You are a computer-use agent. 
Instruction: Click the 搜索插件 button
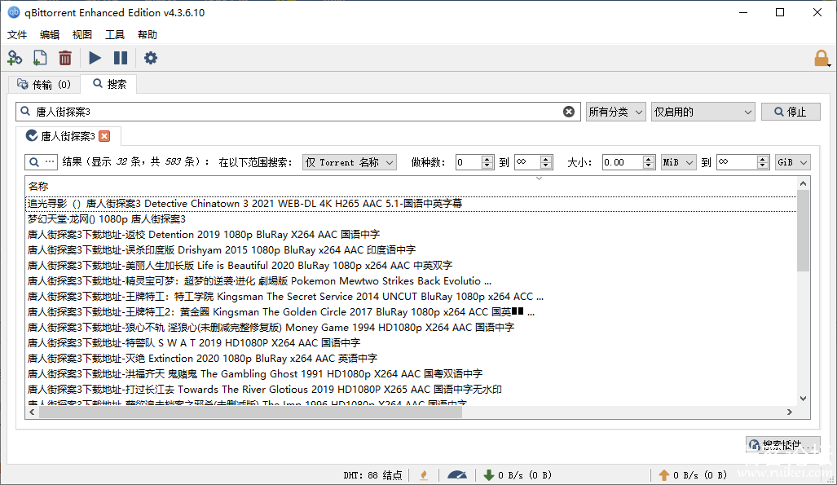pos(783,445)
